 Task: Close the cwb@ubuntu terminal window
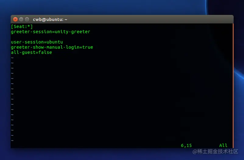pos(15,19)
